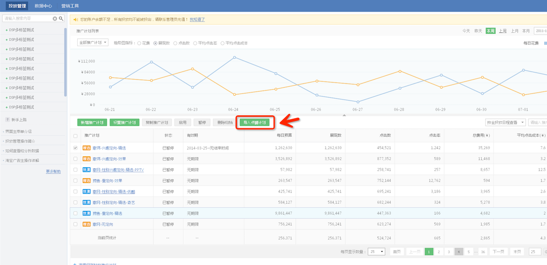Select the 平均点击率 trend radio button
The height and width of the screenshot is (265, 547).
[x=195, y=43]
